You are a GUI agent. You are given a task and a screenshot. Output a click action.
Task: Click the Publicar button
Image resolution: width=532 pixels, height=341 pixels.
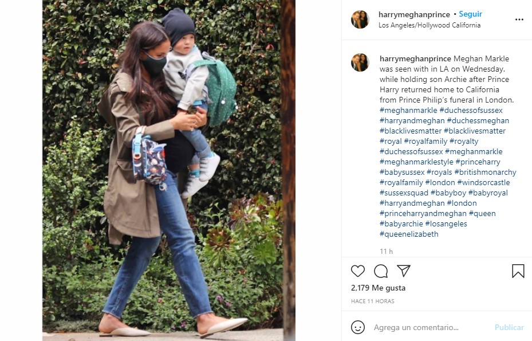(x=509, y=327)
